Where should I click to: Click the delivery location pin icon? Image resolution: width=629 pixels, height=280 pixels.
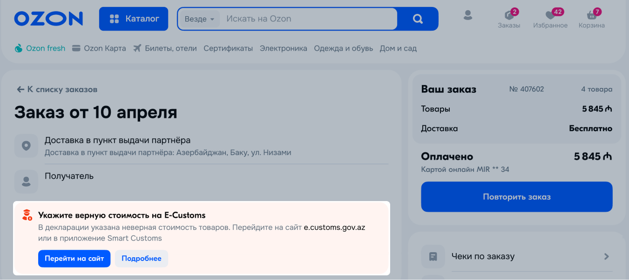(26, 146)
